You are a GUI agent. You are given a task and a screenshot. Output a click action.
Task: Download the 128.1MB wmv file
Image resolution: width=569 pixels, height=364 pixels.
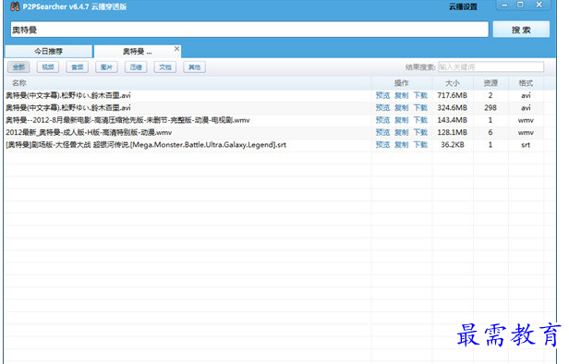[420, 132]
